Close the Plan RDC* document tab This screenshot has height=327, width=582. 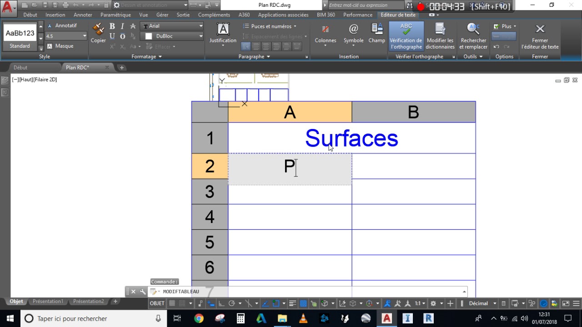click(107, 68)
